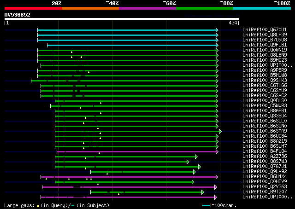Click the UniRef100_C6SXU9 label
Screen dimensions: 295x209
tap(265, 91)
